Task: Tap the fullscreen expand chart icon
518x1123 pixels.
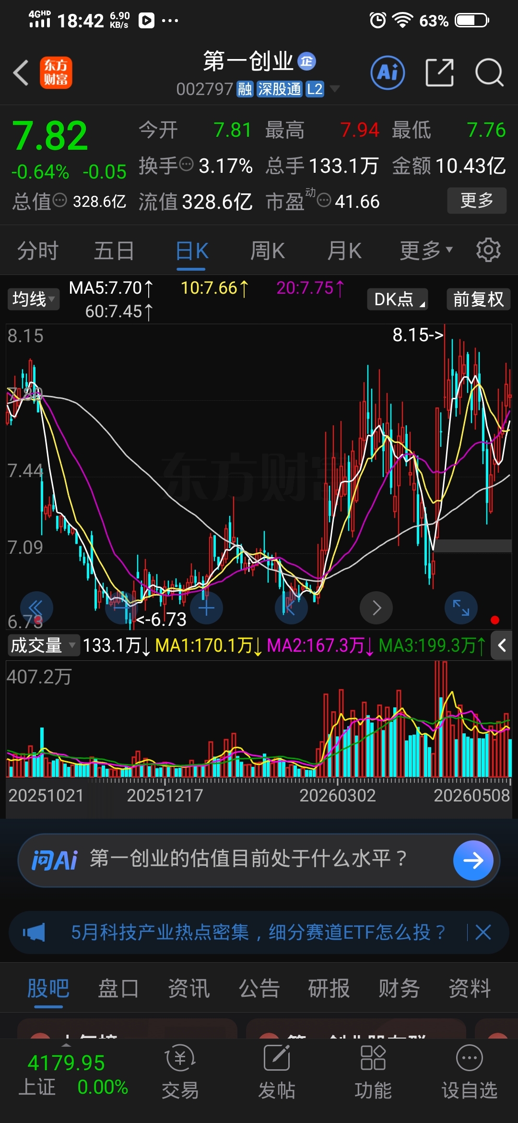Action: pos(461,608)
